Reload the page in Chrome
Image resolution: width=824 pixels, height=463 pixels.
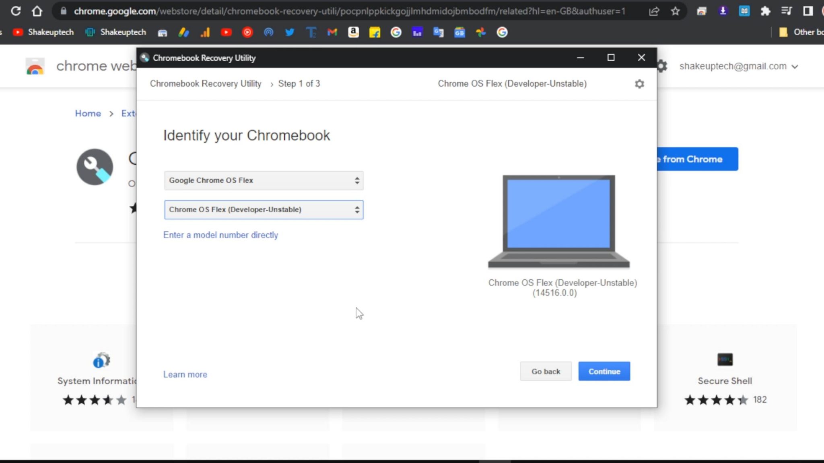click(16, 11)
